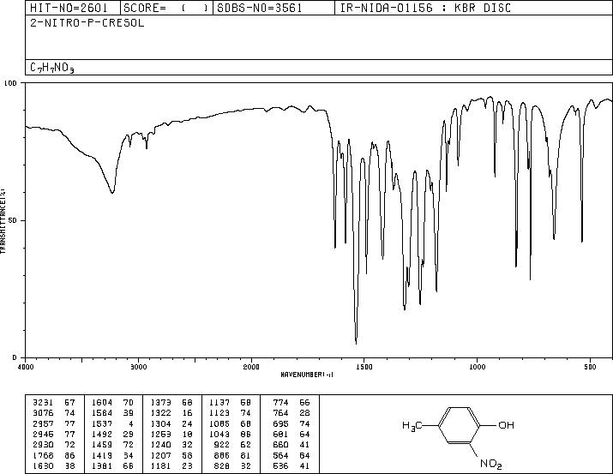Click the WAVENUMBER x-axis title
The width and height of the screenshot is (613, 474).
(x=307, y=375)
